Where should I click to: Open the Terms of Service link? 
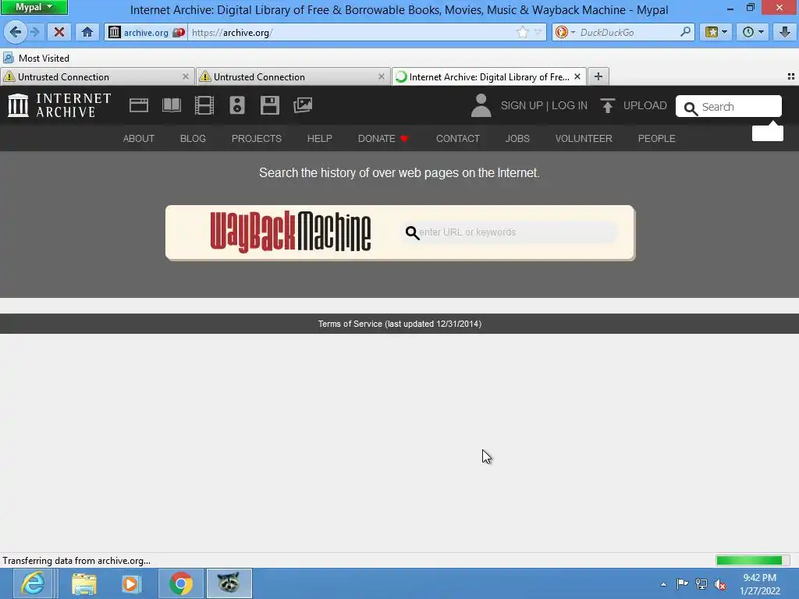point(399,324)
